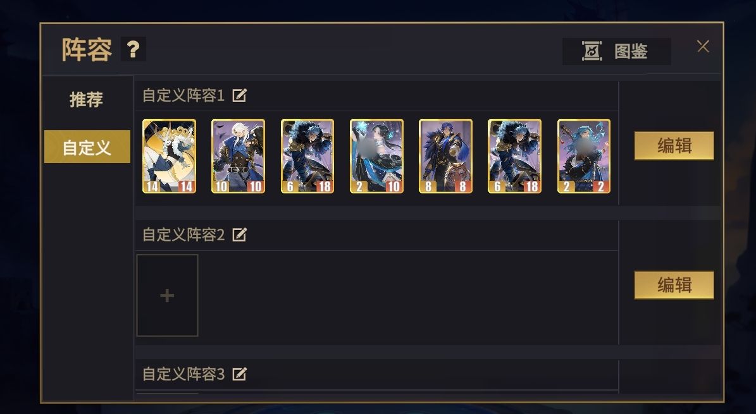
Task: Click 编辑 button for 自定义阵容1
Action: 674,145
